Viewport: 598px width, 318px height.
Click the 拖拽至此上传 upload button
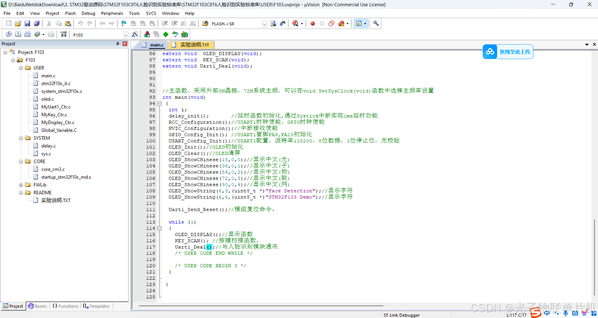[x=508, y=52]
